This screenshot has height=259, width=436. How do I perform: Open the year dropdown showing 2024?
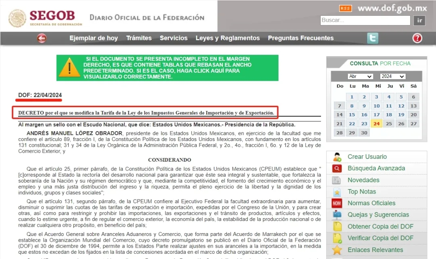pos(393,76)
